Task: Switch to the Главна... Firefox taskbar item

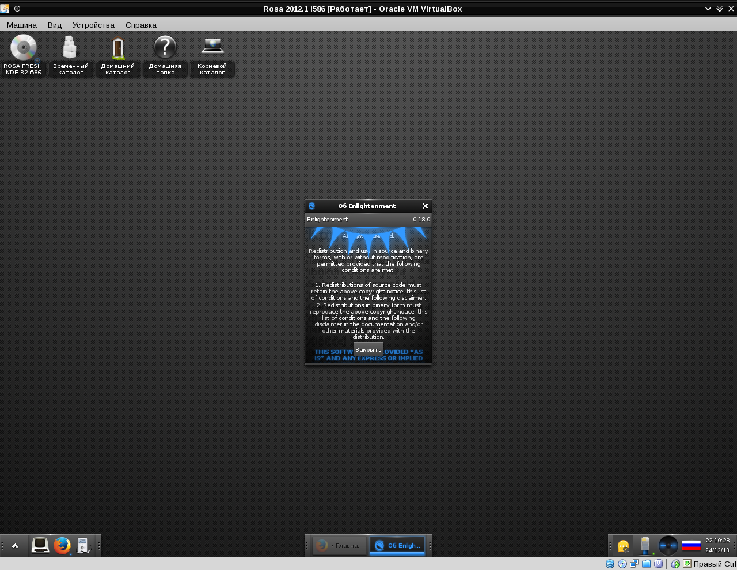Action: coord(340,546)
